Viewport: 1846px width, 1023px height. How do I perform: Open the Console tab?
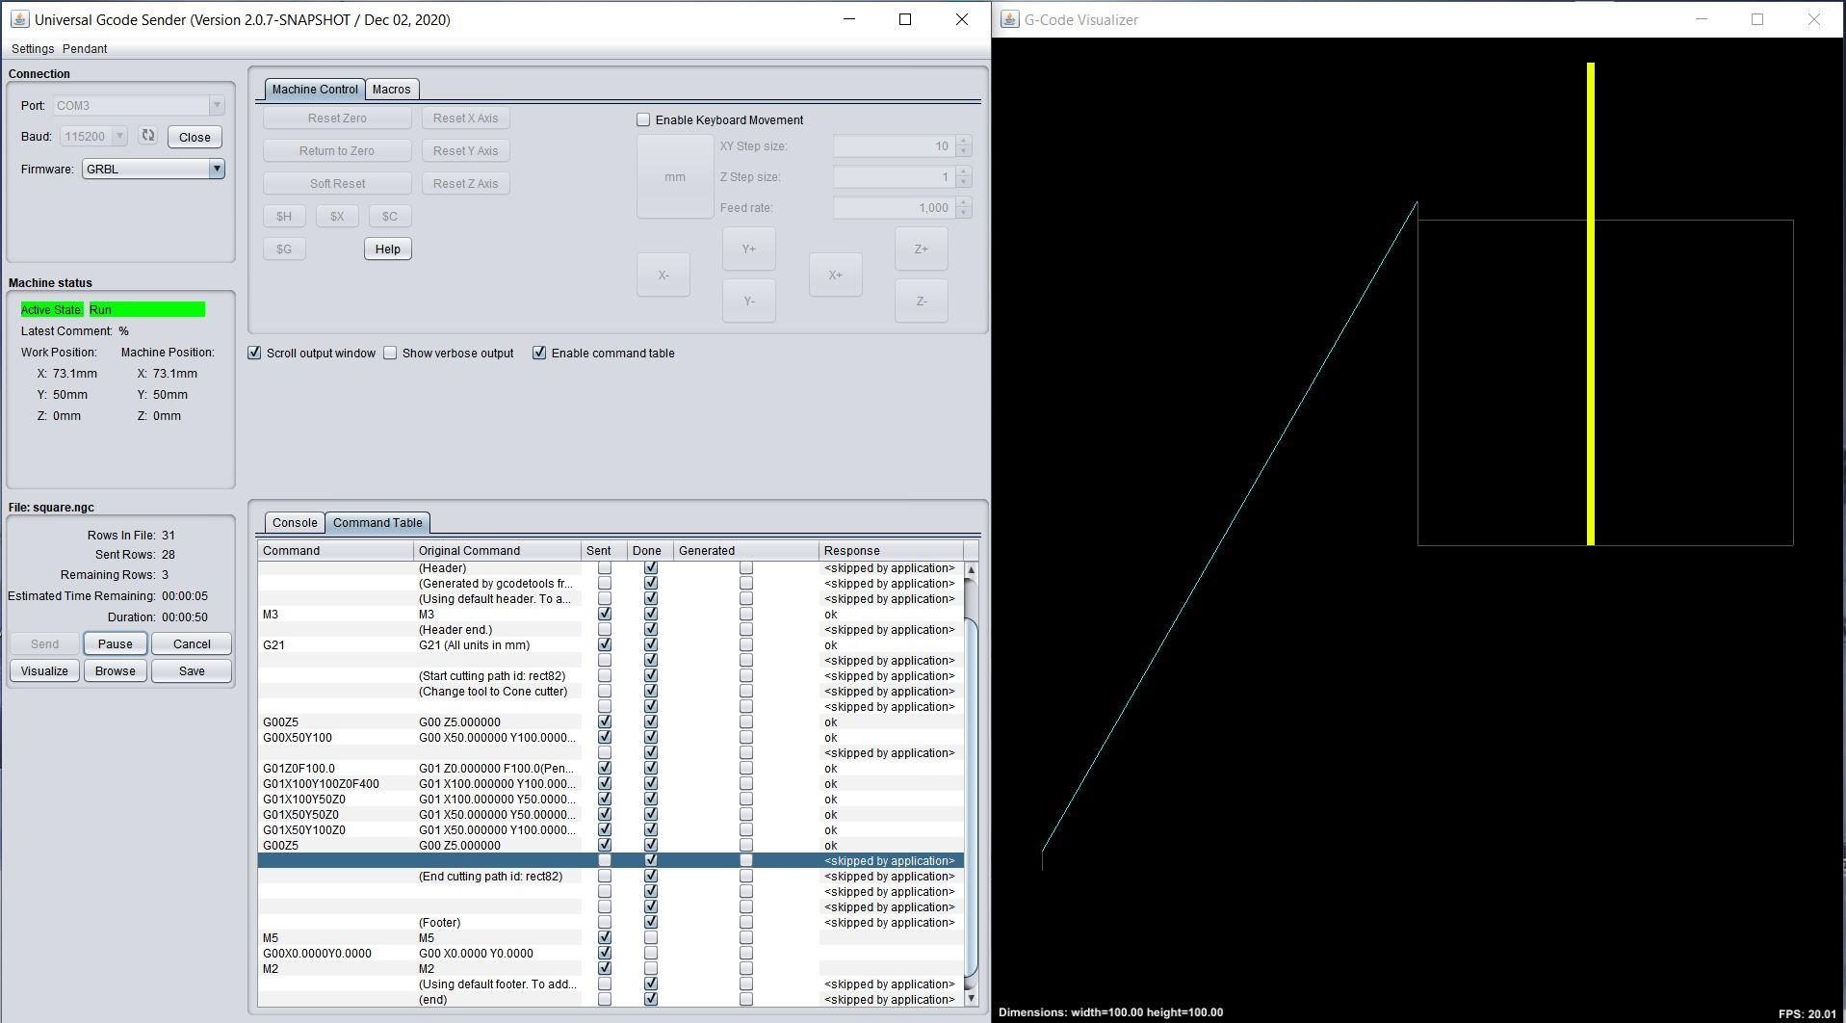pos(295,522)
